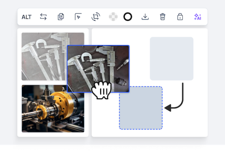Click the upper gray placeholder box
This screenshot has width=225, height=155.
click(x=171, y=58)
